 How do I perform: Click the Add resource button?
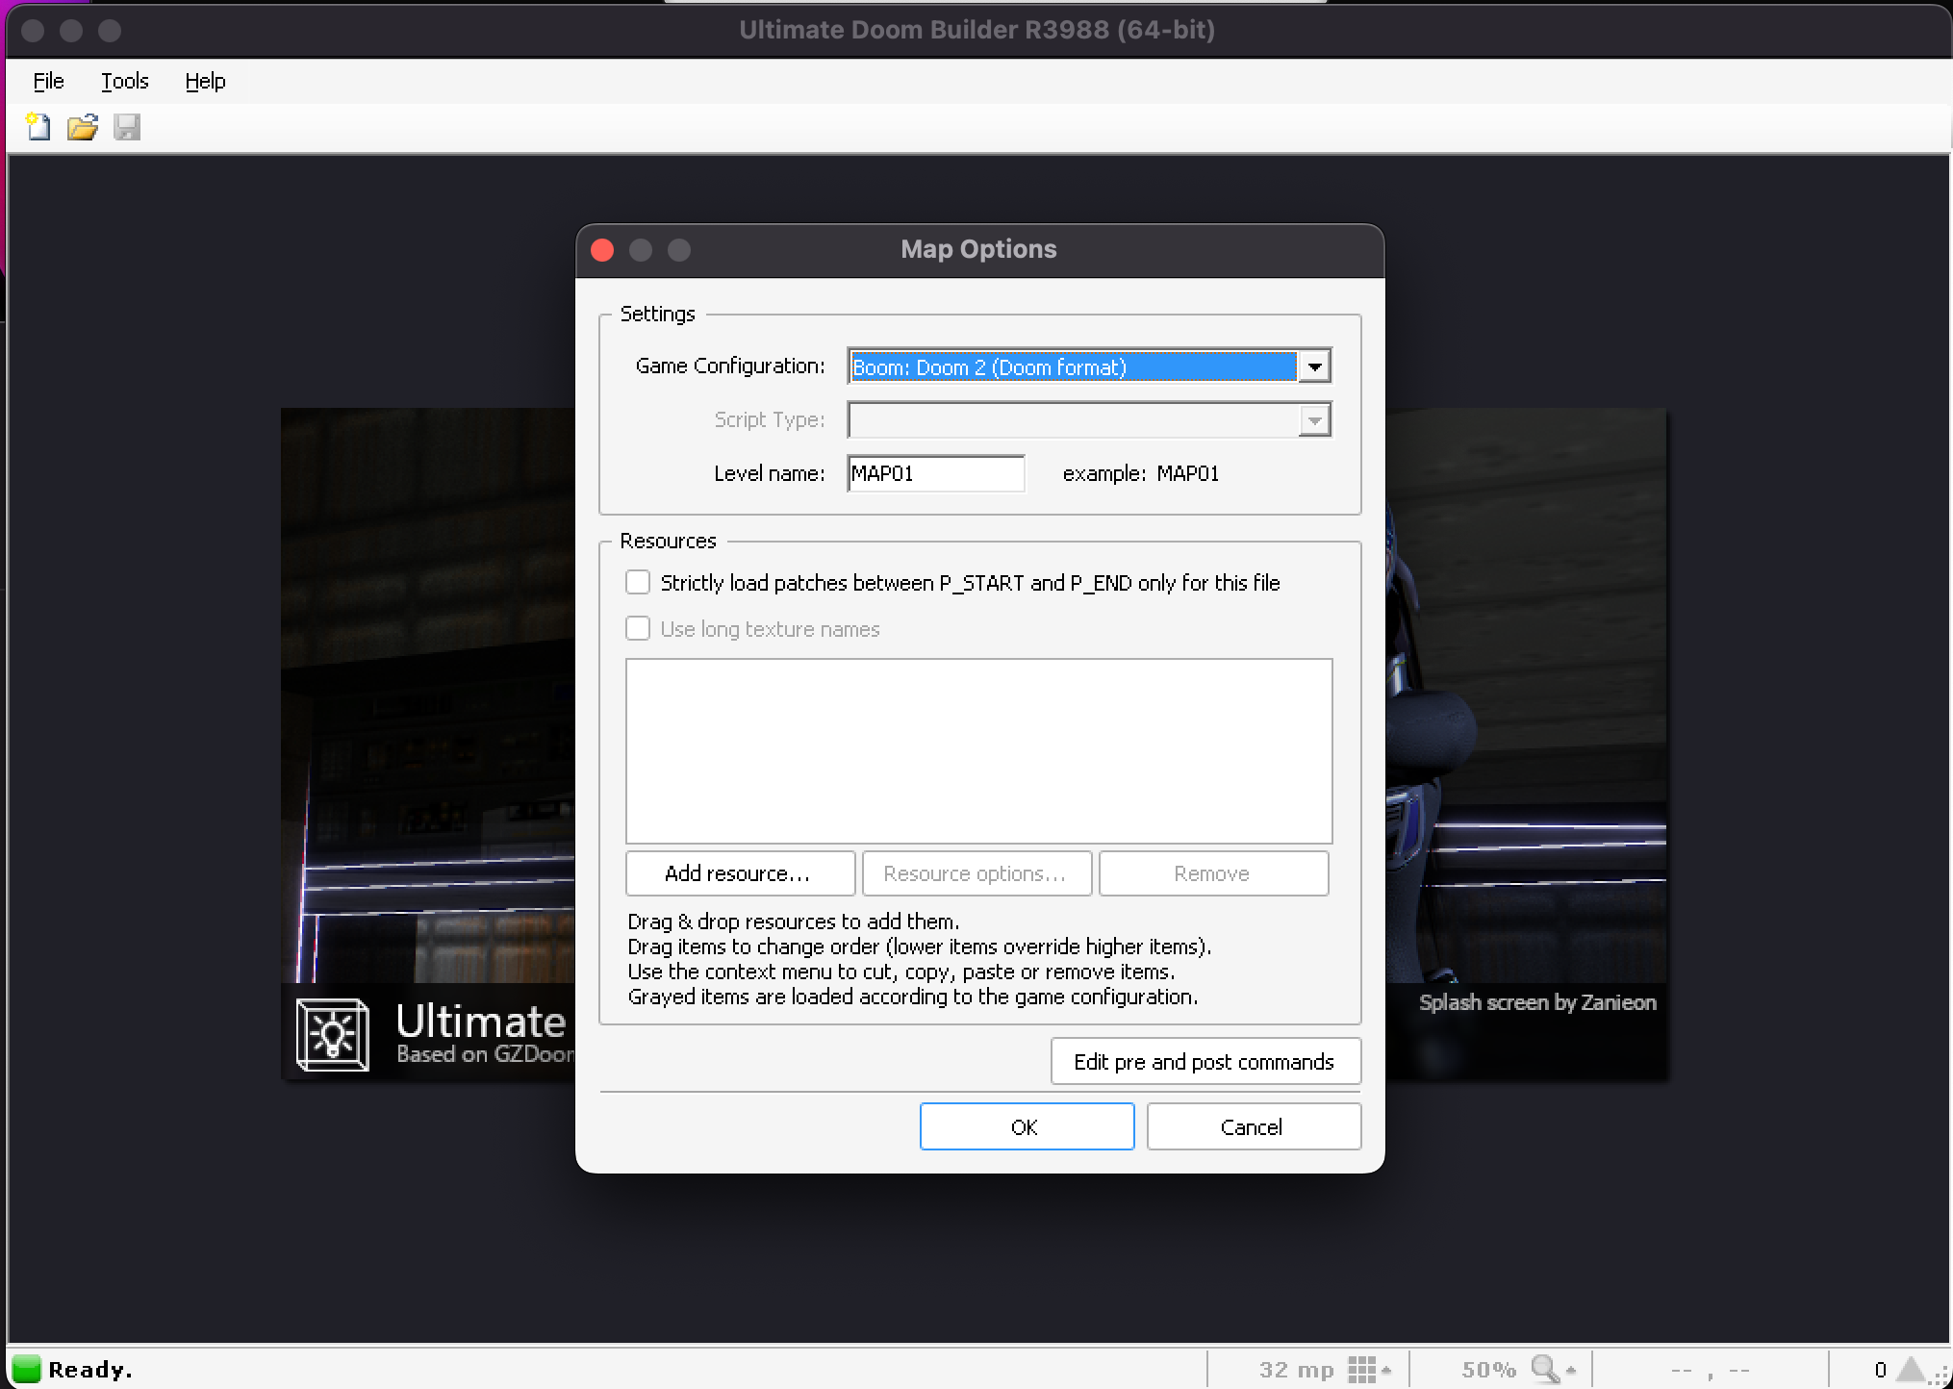click(740, 872)
